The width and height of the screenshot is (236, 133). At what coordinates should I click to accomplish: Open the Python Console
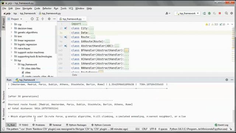(x=101, y=125)
